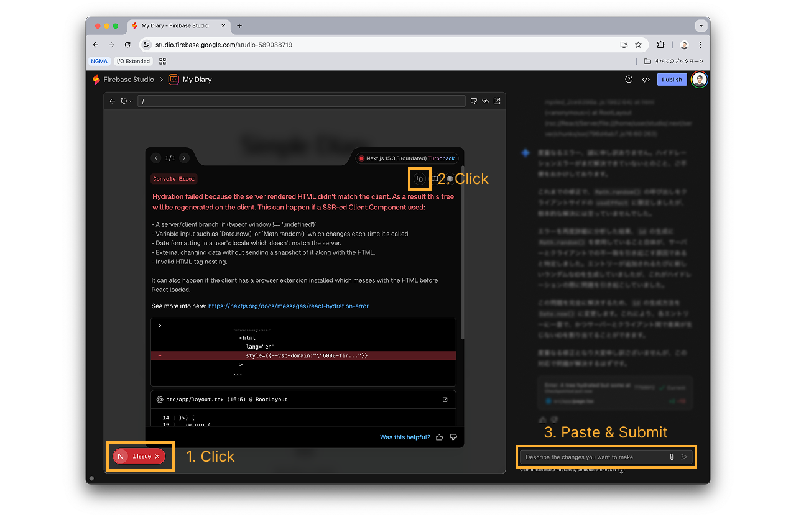Open Firebase Studio help via the question mark icon
Screen dimensions: 796x517
627,80
